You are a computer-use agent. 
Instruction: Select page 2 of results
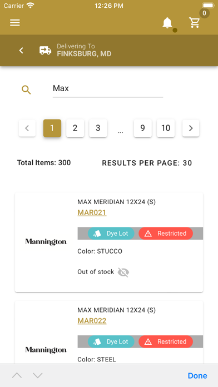(75, 128)
